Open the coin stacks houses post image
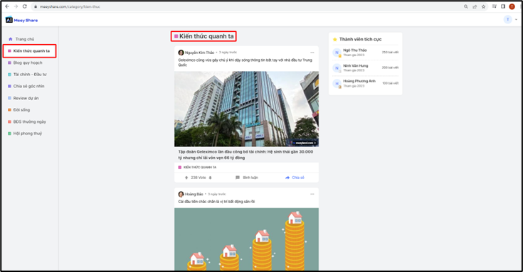Screen dimensions: 523x272 (x=246, y=239)
